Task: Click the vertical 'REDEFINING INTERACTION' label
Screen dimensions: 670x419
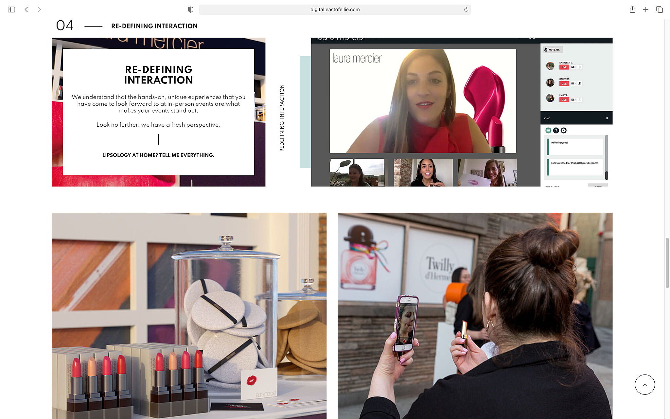Action: [282, 118]
